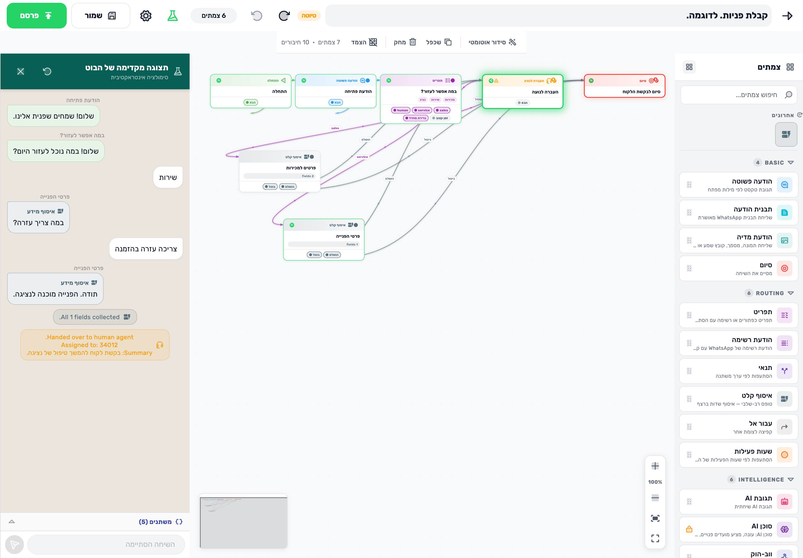Click the שמור save button
803x558 pixels.
[x=101, y=16]
